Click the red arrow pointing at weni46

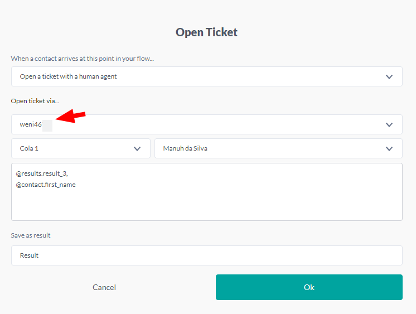click(x=71, y=117)
